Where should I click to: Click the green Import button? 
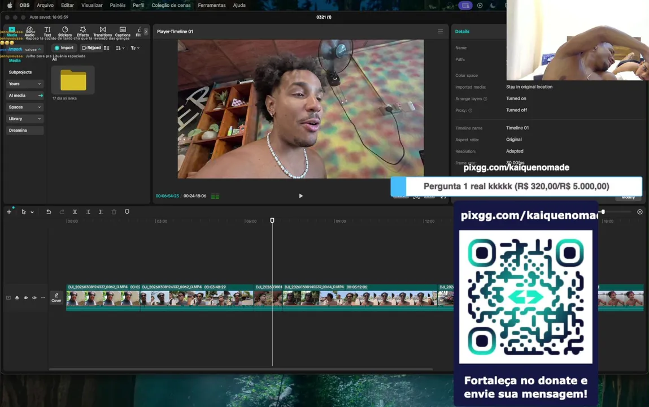pyautogui.click(x=64, y=47)
